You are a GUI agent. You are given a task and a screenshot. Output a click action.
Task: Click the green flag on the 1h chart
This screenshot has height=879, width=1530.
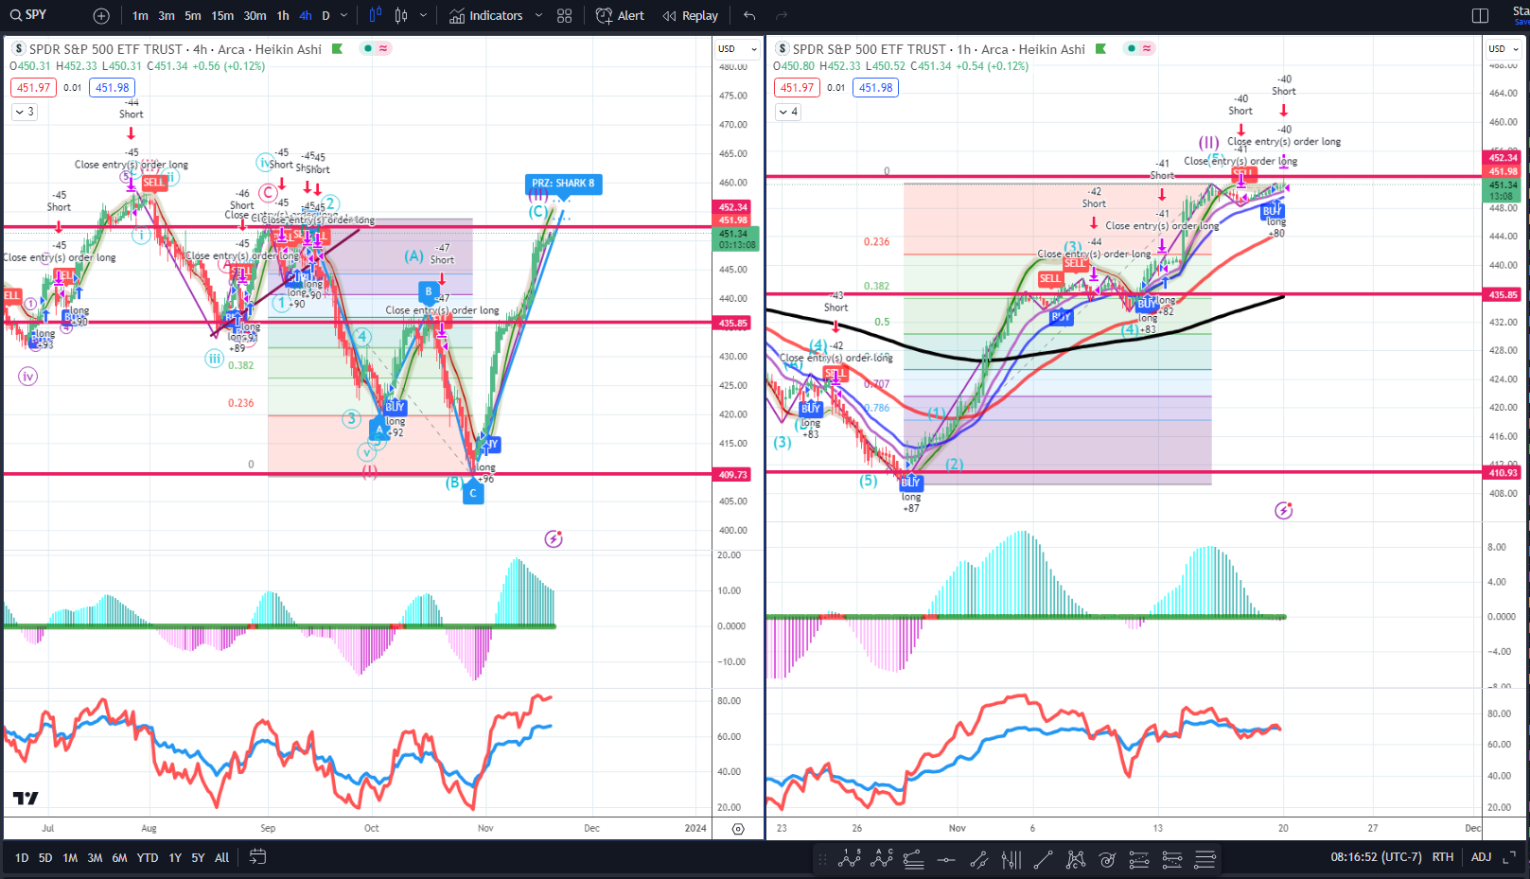pos(1100,48)
